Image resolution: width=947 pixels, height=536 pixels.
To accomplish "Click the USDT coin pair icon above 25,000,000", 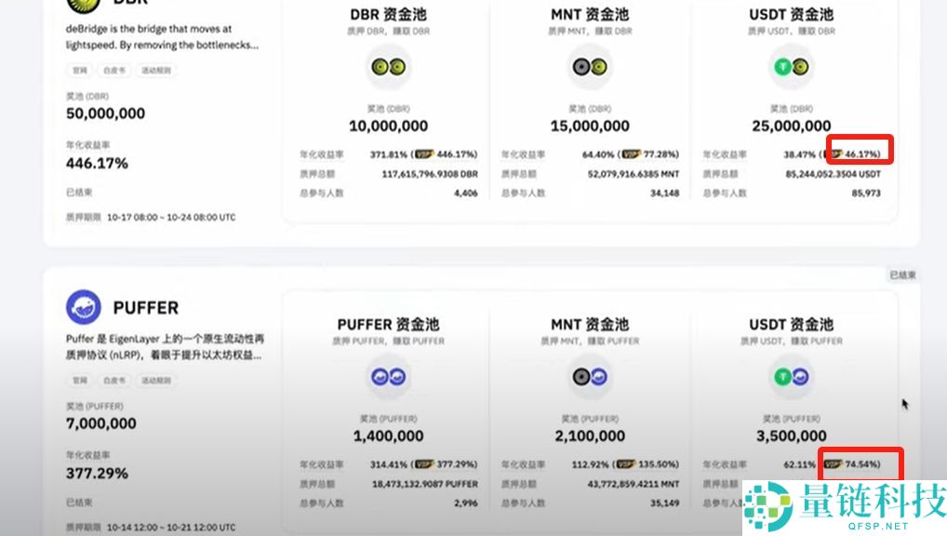I will coord(791,66).
